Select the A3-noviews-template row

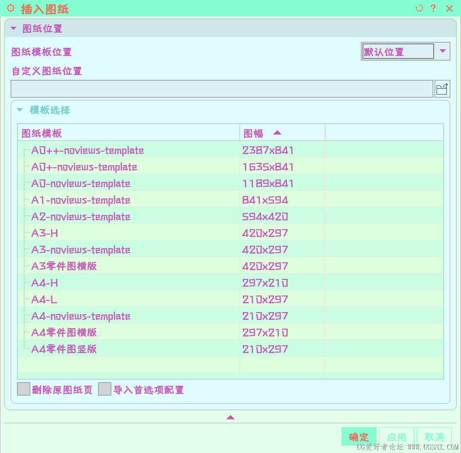(x=230, y=250)
